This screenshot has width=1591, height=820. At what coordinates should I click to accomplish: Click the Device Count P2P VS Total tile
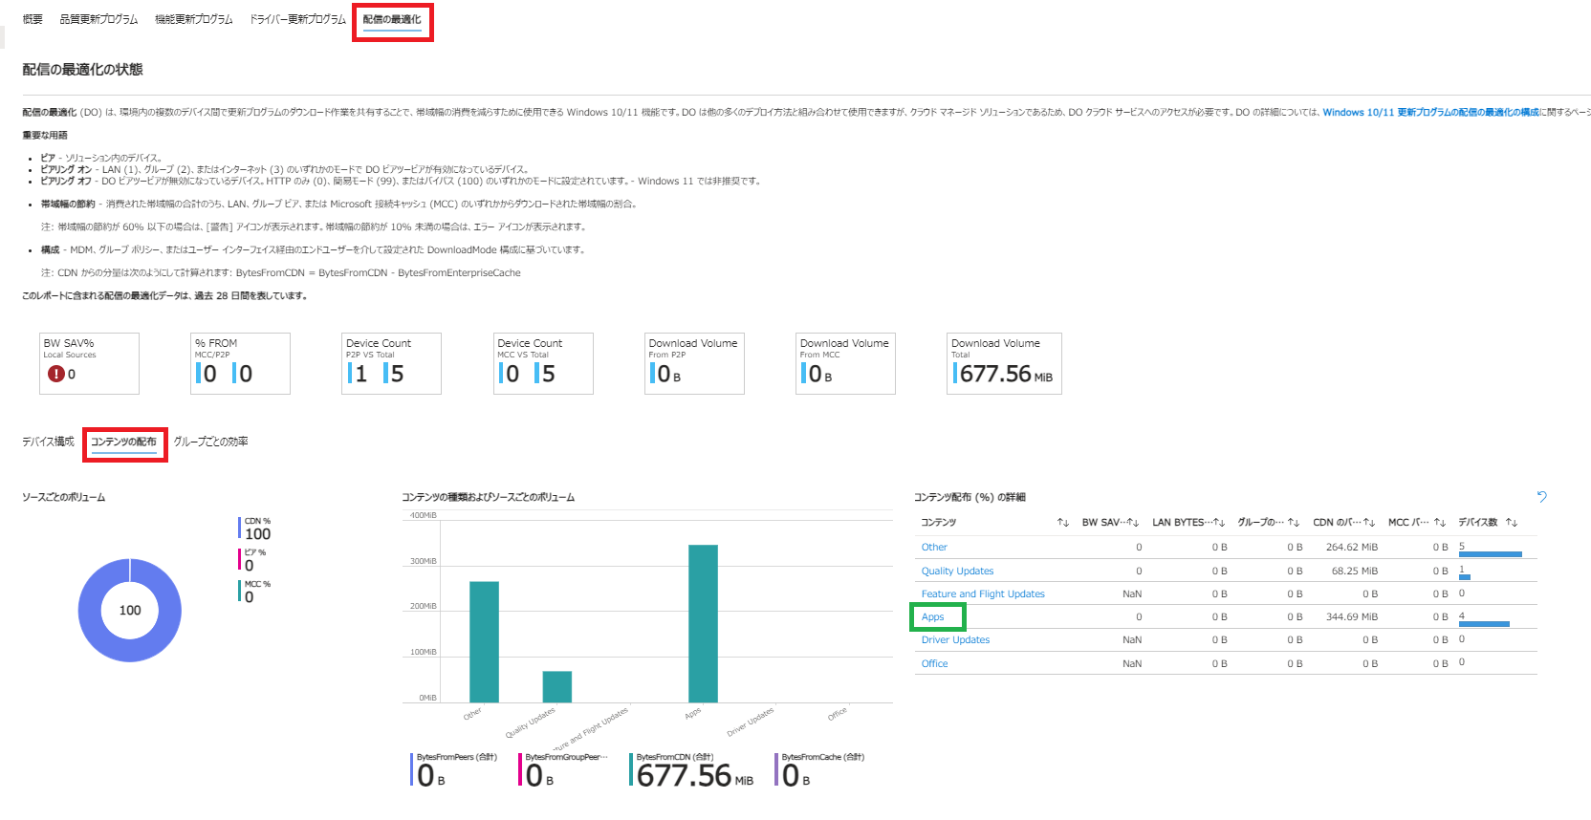(x=391, y=363)
